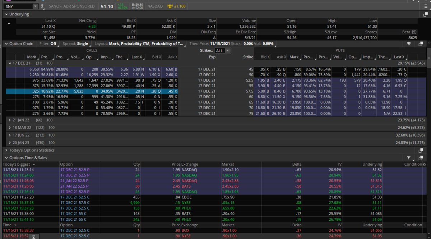Click the 60 strike put mark 9.150

point(294,97)
